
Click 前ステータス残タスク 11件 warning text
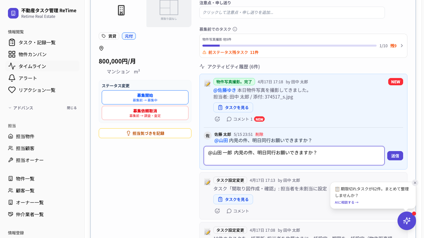tap(233, 52)
